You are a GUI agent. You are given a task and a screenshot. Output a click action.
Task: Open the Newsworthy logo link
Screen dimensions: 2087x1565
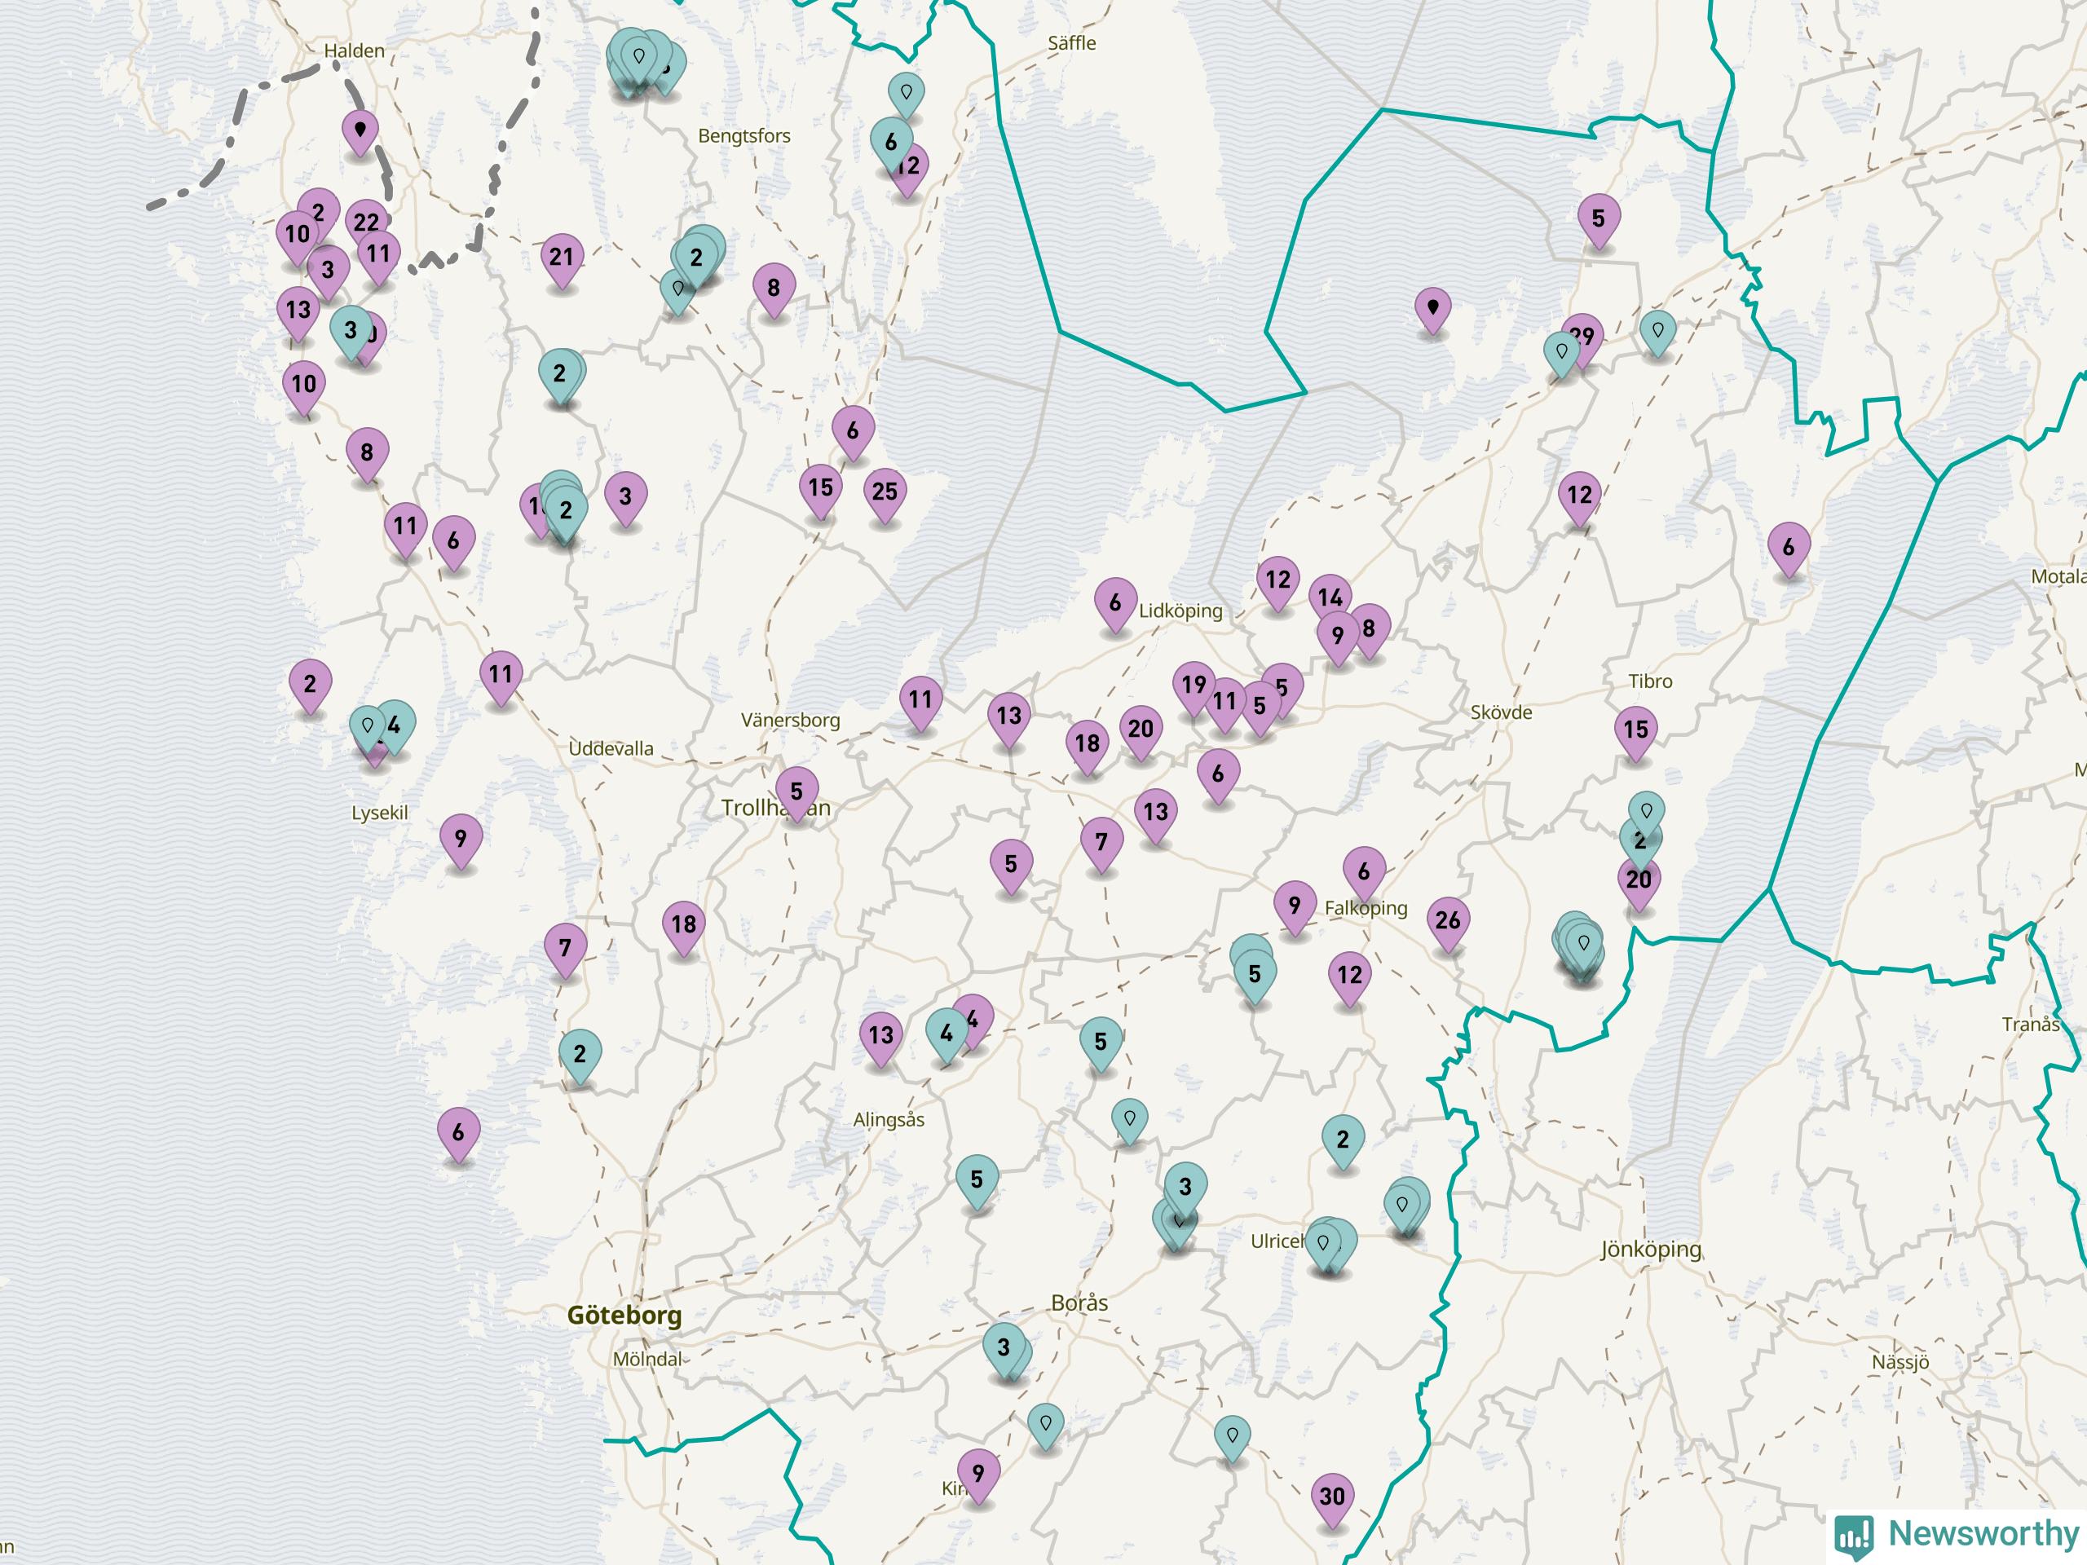click(x=1957, y=1535)
